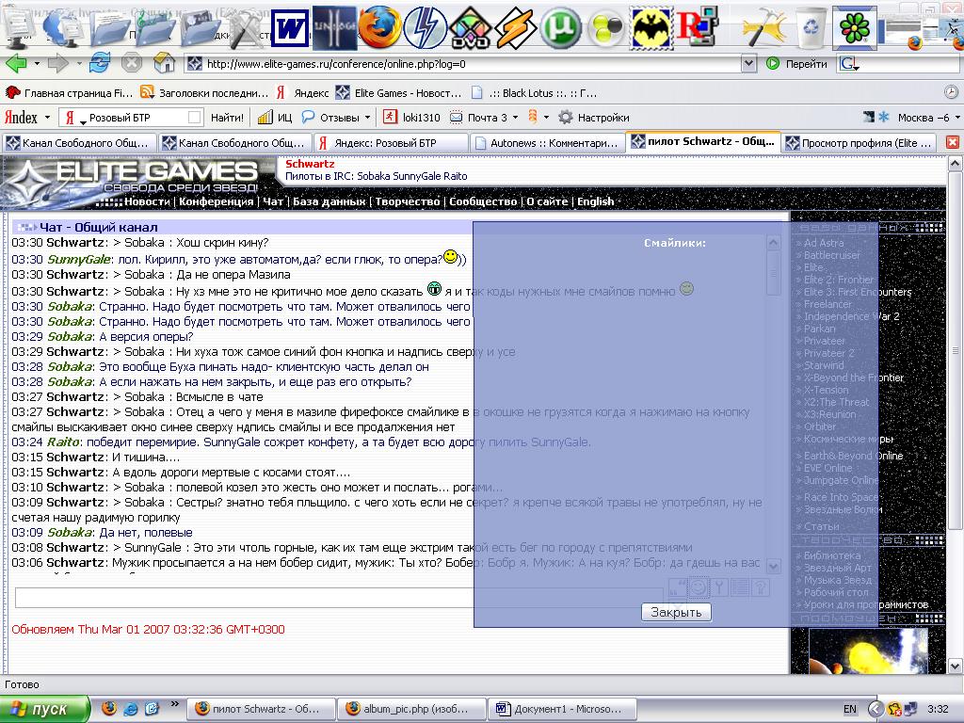Click the smiley icon in chat toolbar
The image size is (964, 723).
pyautogui.click(x=699, y=587)
